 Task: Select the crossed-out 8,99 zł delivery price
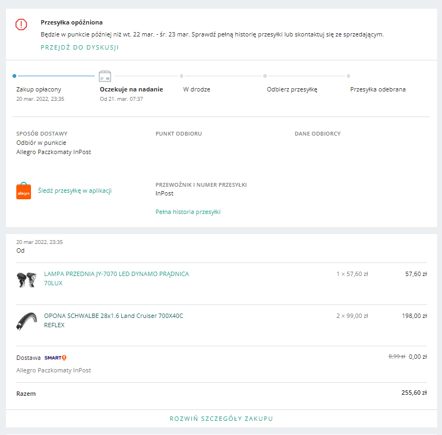click(x=397, y=357)
